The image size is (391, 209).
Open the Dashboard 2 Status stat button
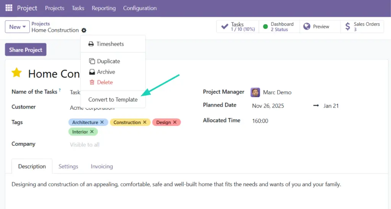[279, 27]
